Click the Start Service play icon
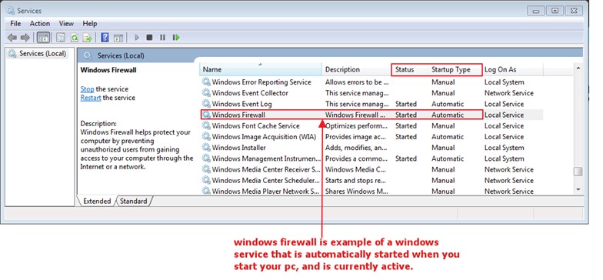 click(x=137, y=37)
